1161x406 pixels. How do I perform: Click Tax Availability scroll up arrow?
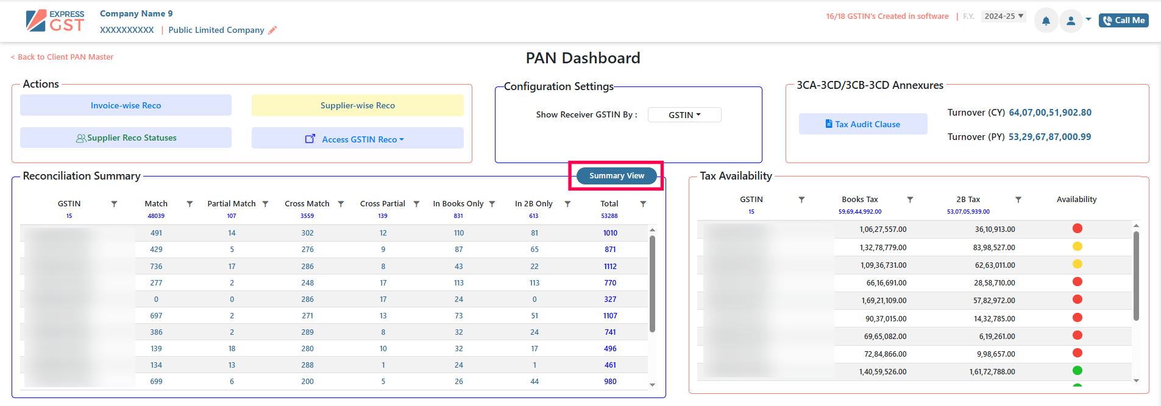(1136, 226)
